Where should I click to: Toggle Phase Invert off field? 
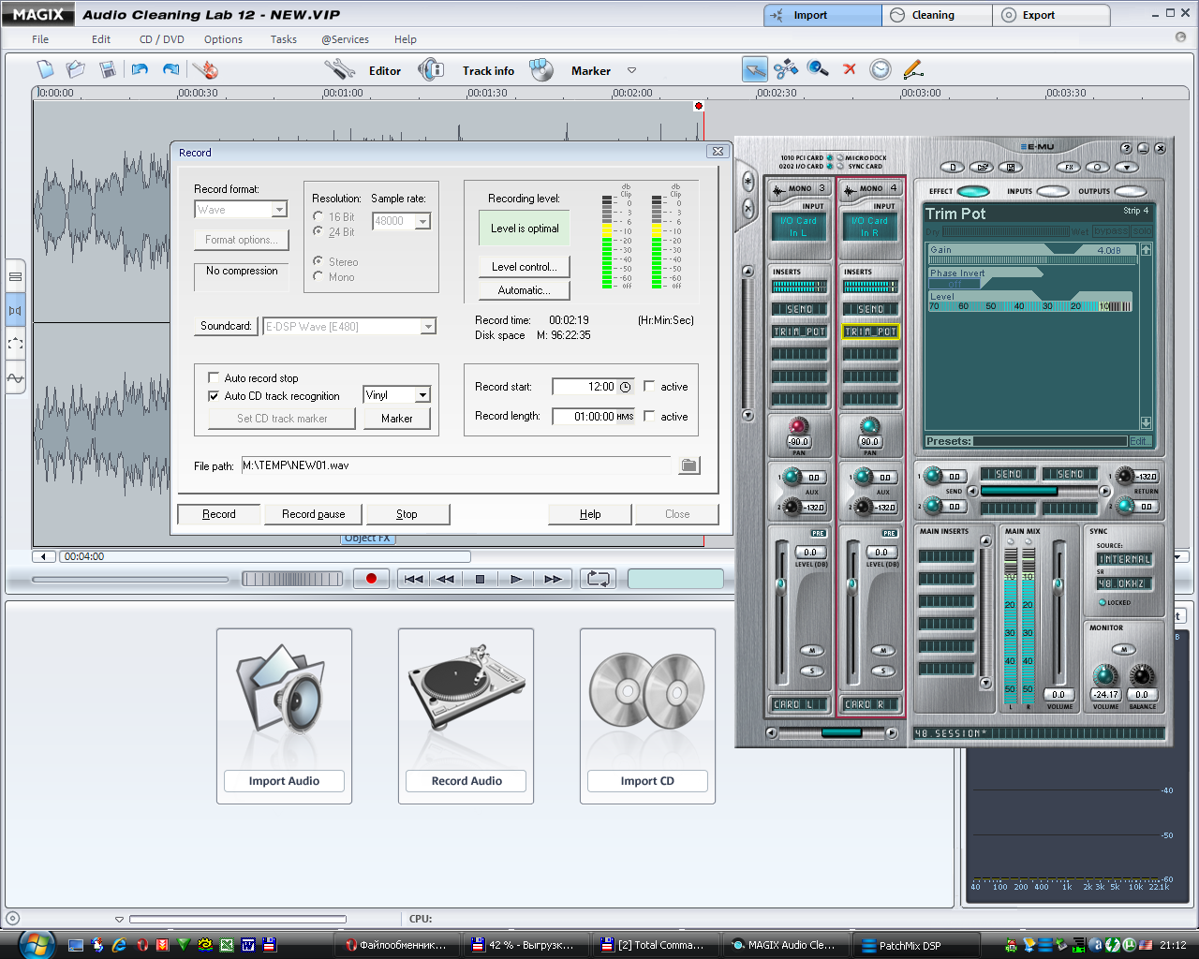tap(956, 284)
